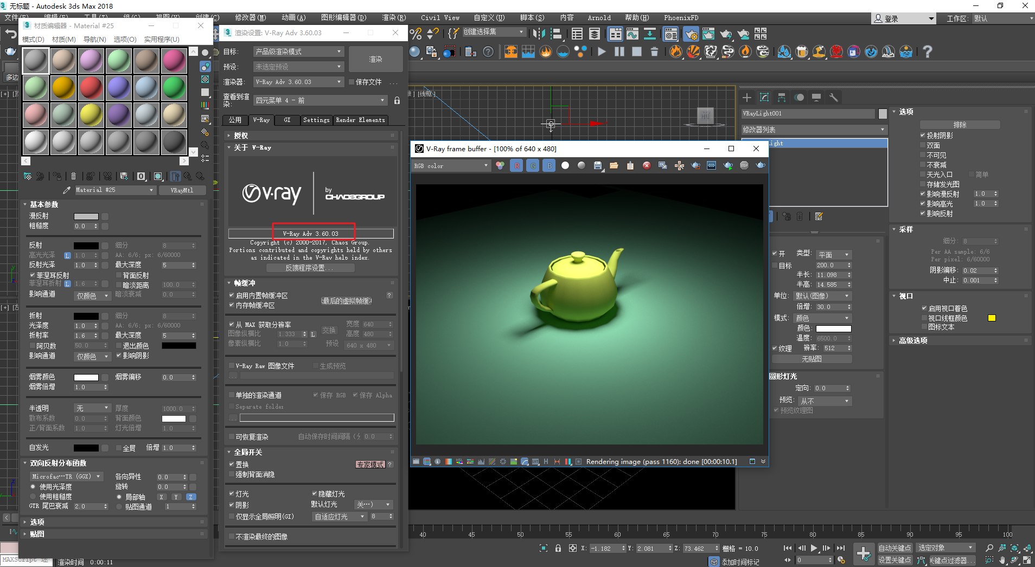Expand the 高级选项 rollout

point(913,340)
